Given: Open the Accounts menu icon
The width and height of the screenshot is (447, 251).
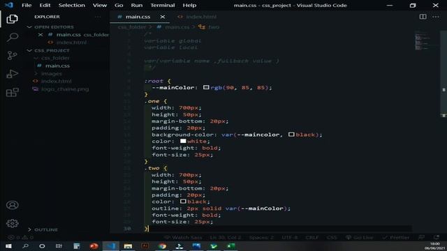Looking at the screenshot, I should (12, 205).
